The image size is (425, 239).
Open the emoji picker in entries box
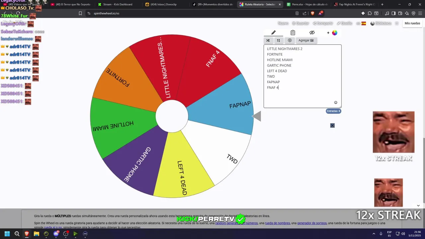(336, 103)
